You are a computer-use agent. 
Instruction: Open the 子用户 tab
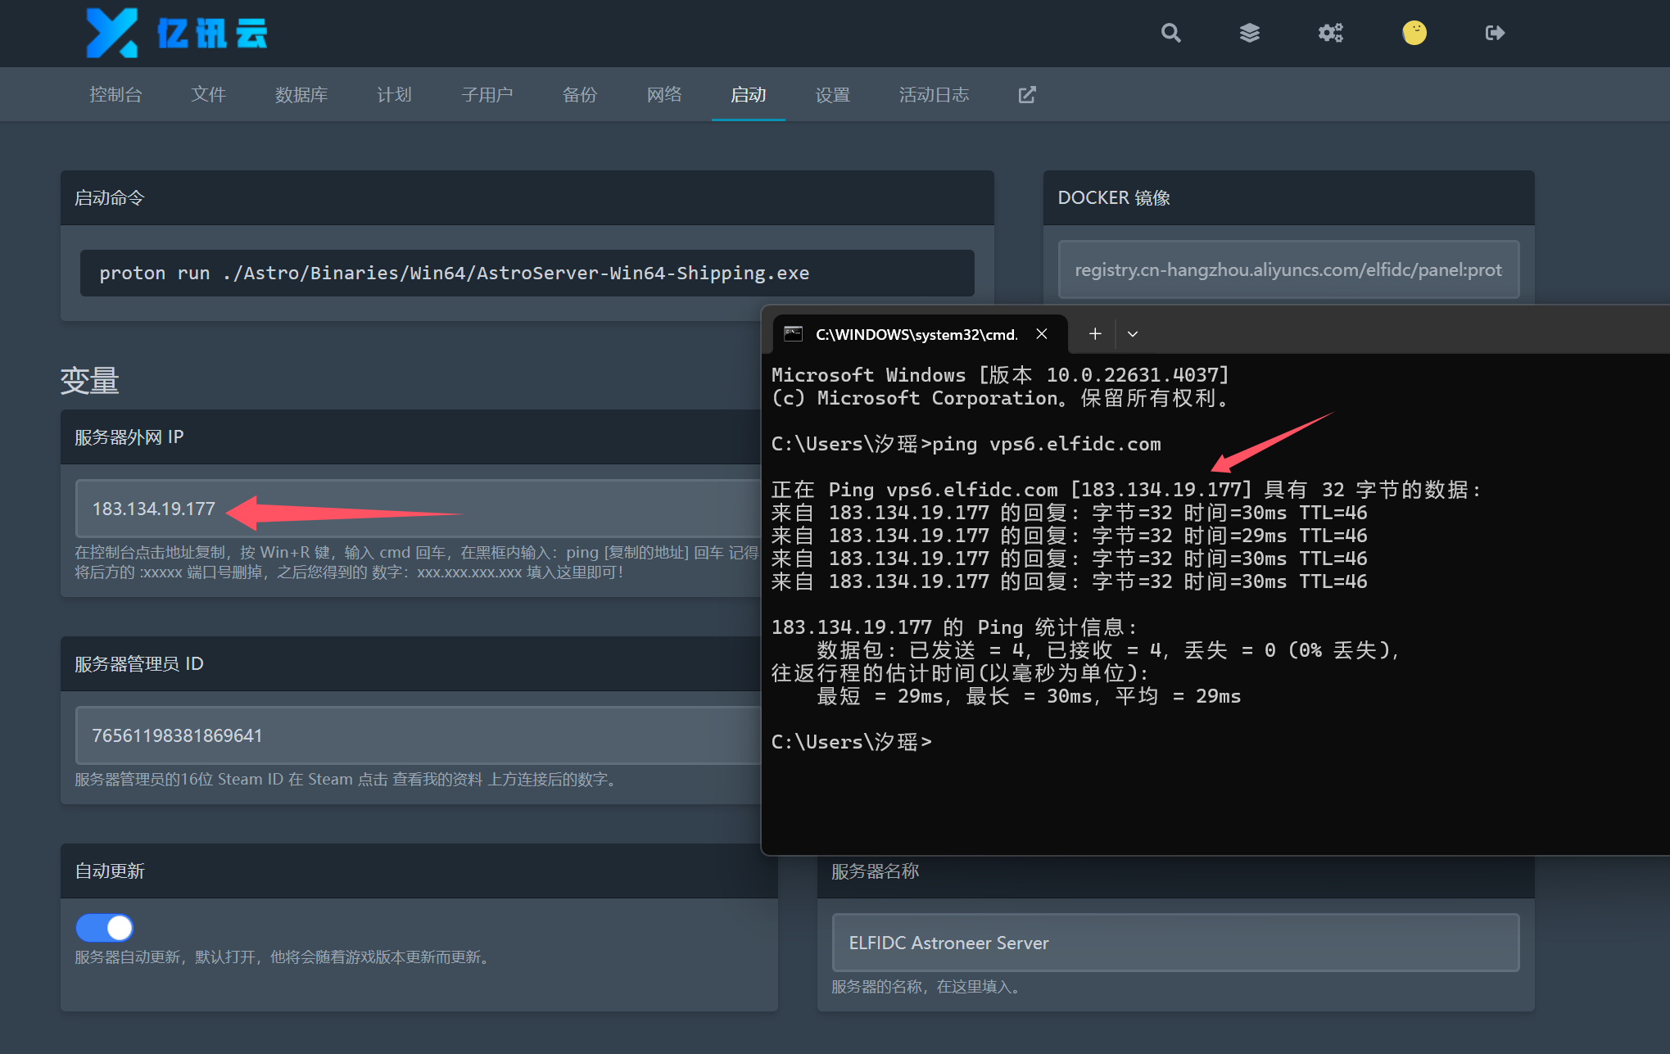487,95
